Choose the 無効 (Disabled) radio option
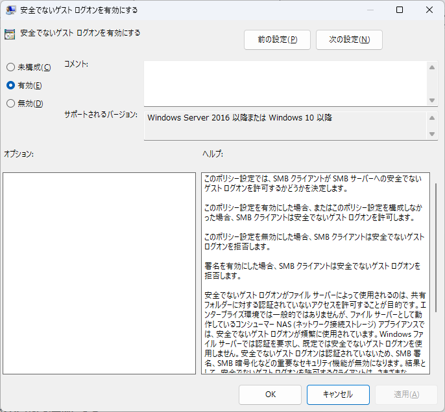 tap(10, 103)
